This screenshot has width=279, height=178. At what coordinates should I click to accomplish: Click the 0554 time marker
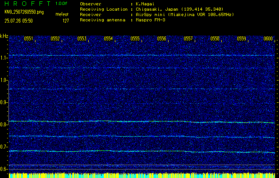click(x=108, y=39)
